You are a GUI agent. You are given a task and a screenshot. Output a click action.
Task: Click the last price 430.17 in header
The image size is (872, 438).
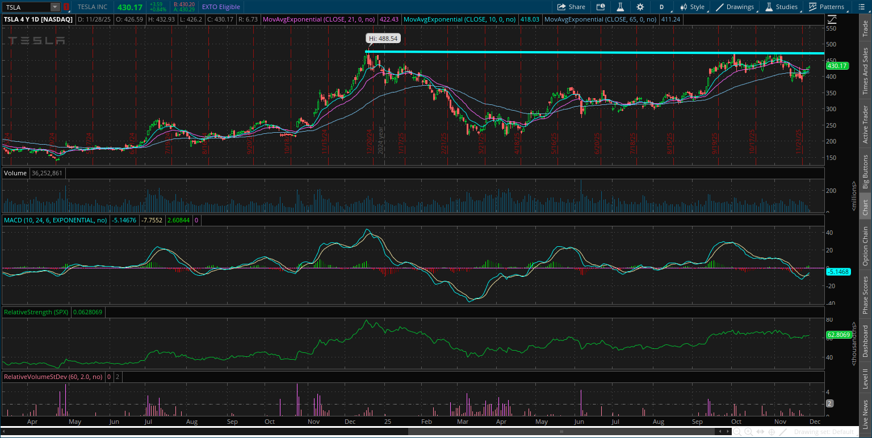(129, 7)
